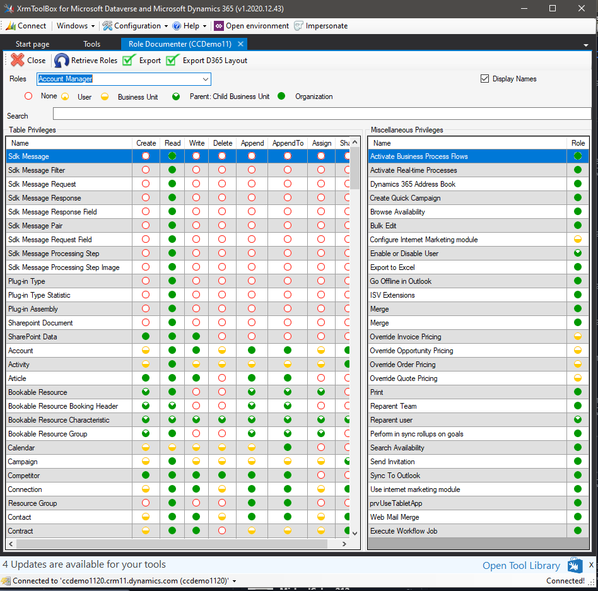The width and height of the screenshot is (598, 591).
Task: Click the Open environment icon
Action: pyautogui.click(x=218, y=26)
